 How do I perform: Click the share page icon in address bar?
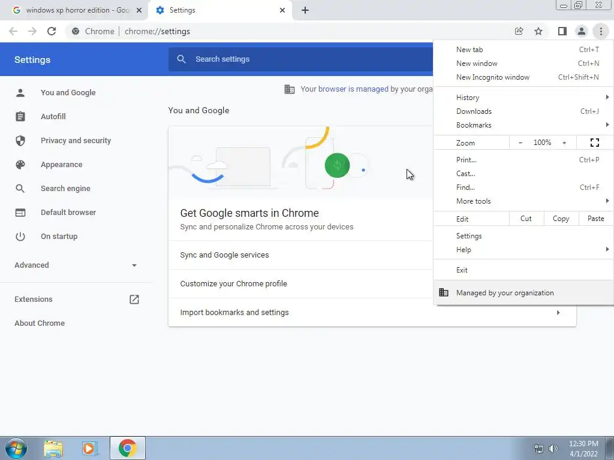[519, 31]
